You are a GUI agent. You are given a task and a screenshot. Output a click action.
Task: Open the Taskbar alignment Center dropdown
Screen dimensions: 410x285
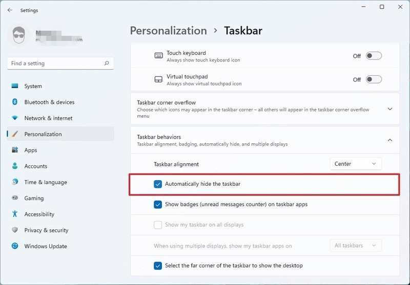356,164
